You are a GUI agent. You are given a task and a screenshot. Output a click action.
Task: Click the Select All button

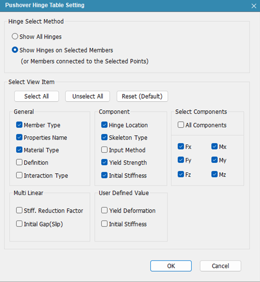(37, 97)
